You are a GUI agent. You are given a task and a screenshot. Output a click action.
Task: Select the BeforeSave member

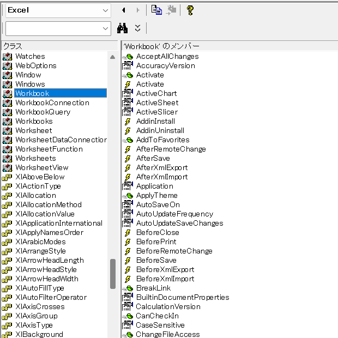click(x=156, y=261)
